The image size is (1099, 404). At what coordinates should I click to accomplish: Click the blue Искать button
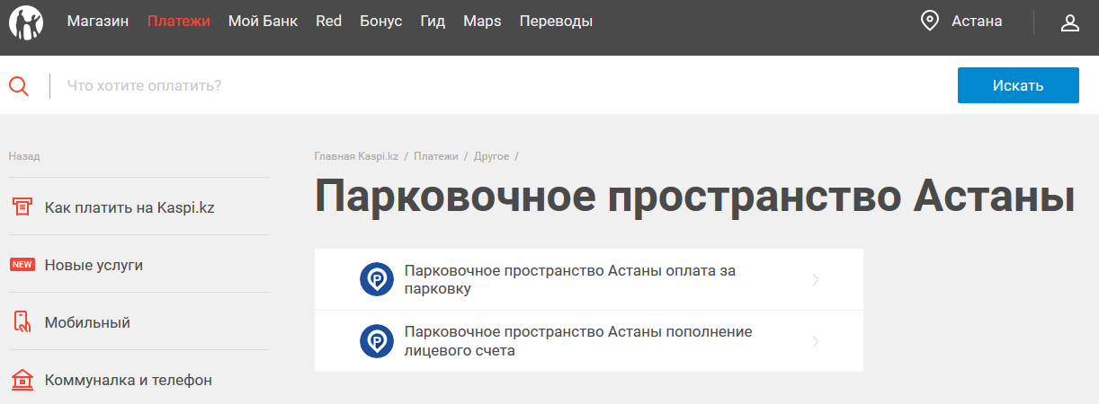(x=1018, y=85)
